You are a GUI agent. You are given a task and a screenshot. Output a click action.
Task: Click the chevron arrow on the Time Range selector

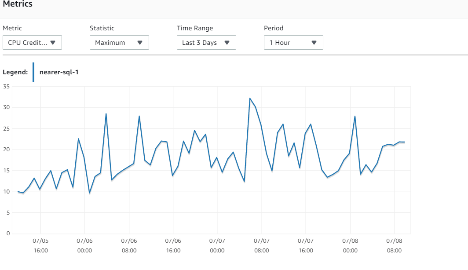tap(227, 42)
